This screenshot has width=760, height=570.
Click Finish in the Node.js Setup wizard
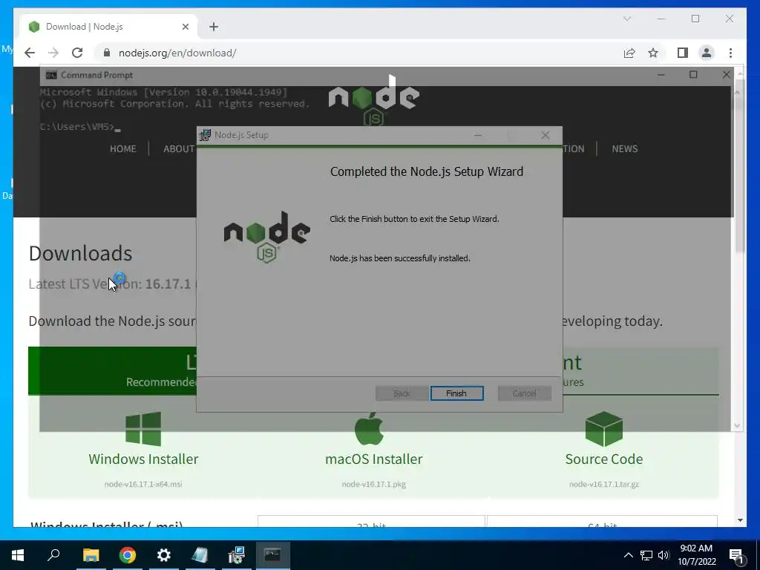(x=456, y=393)
